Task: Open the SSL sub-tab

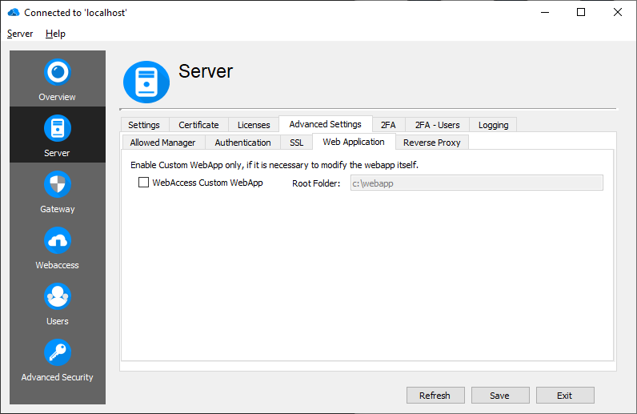Action: (297, 143)
